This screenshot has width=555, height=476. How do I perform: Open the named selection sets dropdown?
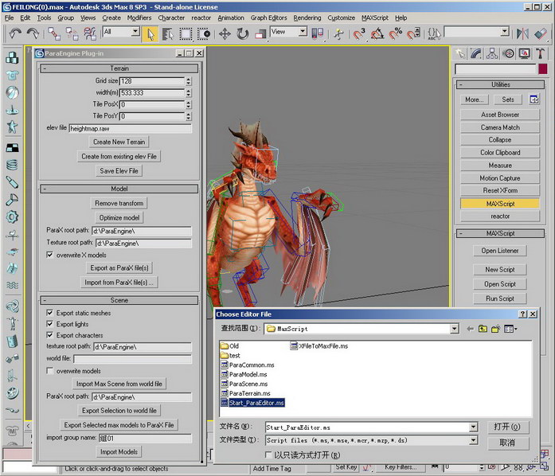505,32
